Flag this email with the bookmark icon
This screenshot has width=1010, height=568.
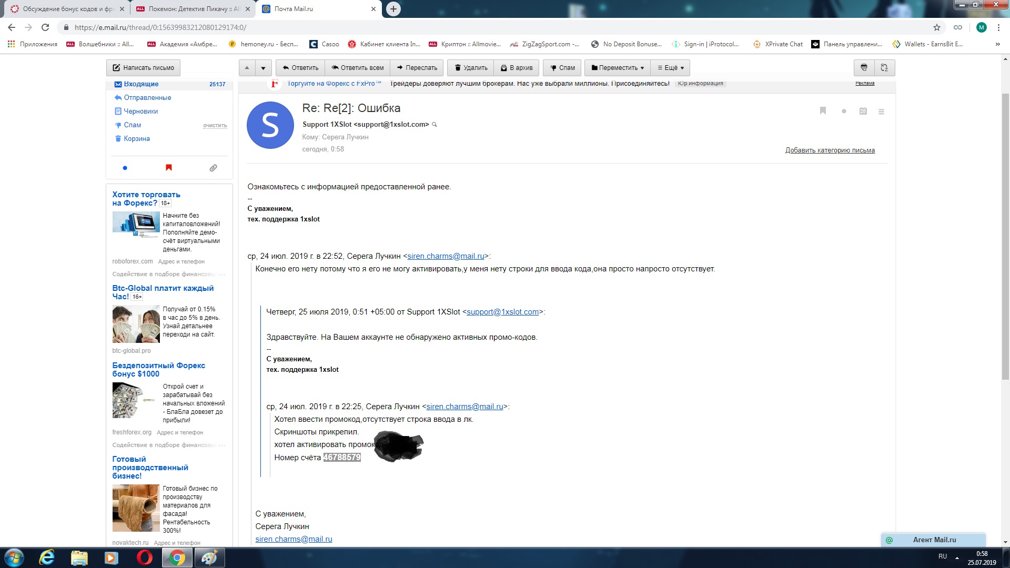click(823, 111)
